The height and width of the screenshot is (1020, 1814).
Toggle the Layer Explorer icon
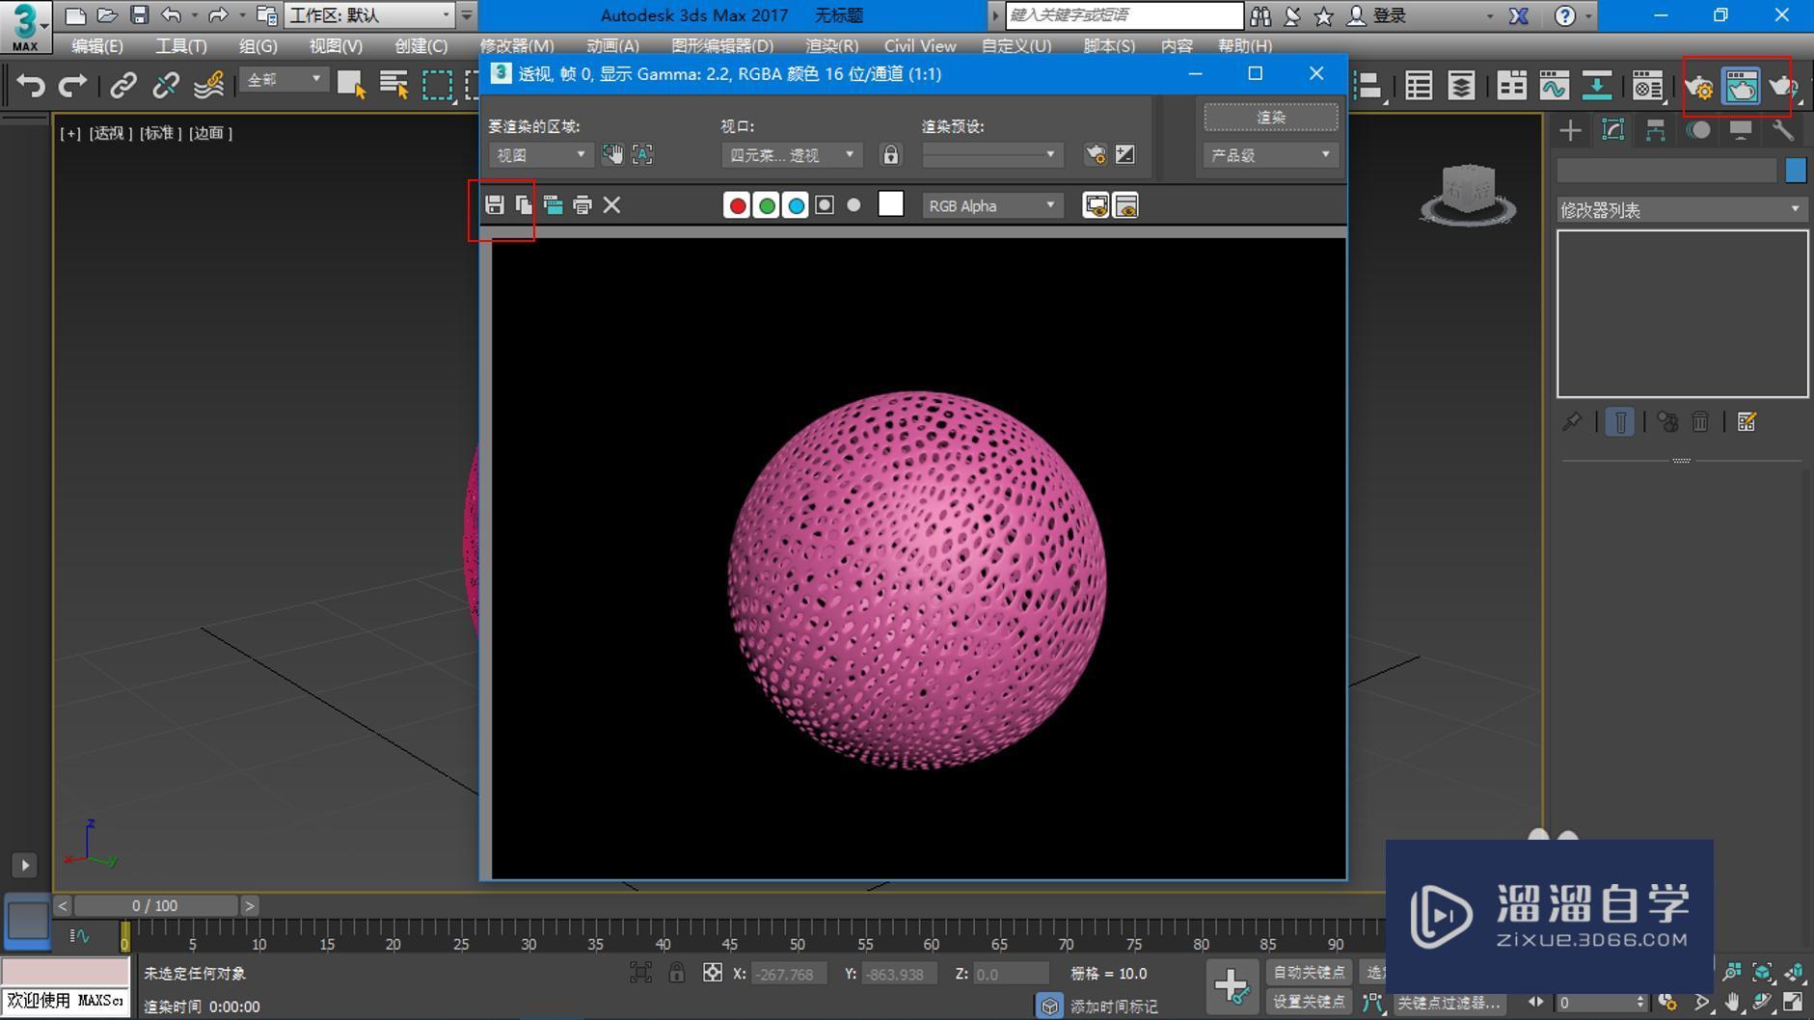point(1461,87)
